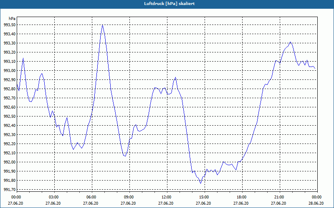Select the 993,20 y-axis value
Image resolution: width=334 pixels, height=208 pixels.
point(10,52)
